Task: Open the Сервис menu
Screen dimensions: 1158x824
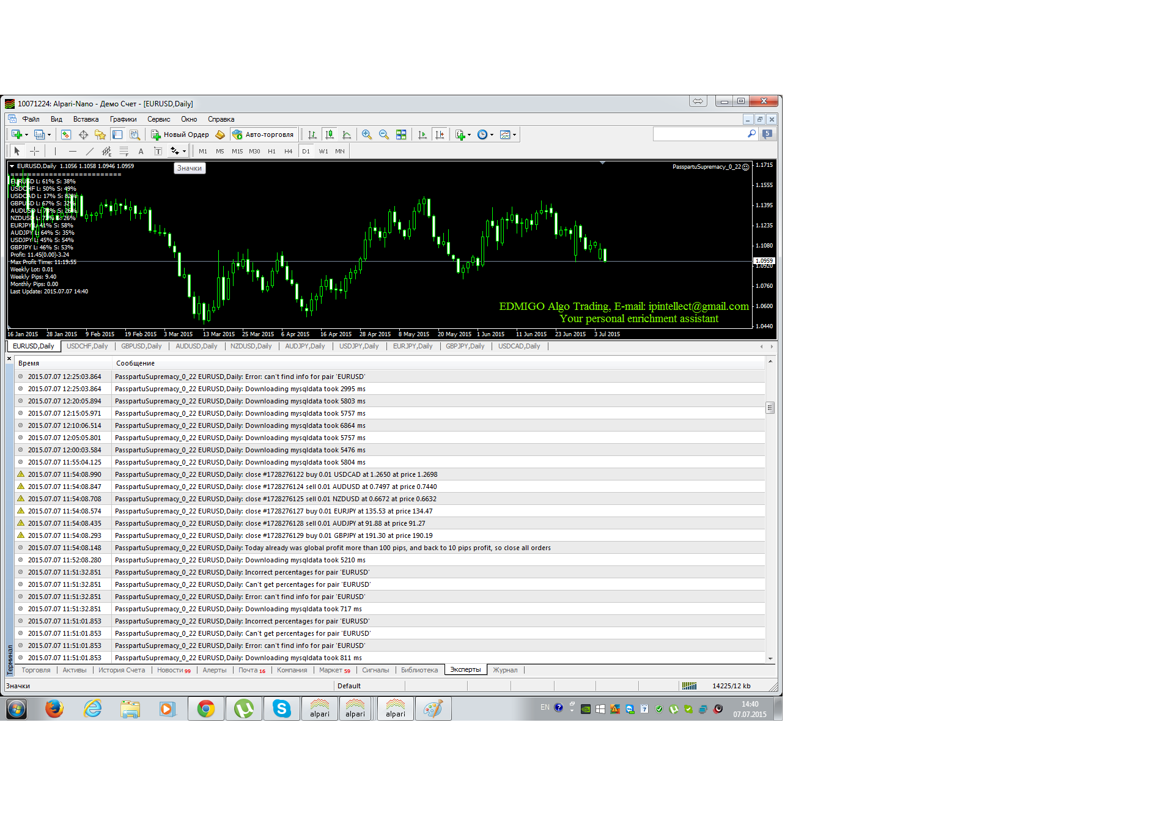Action: [159, 119]
